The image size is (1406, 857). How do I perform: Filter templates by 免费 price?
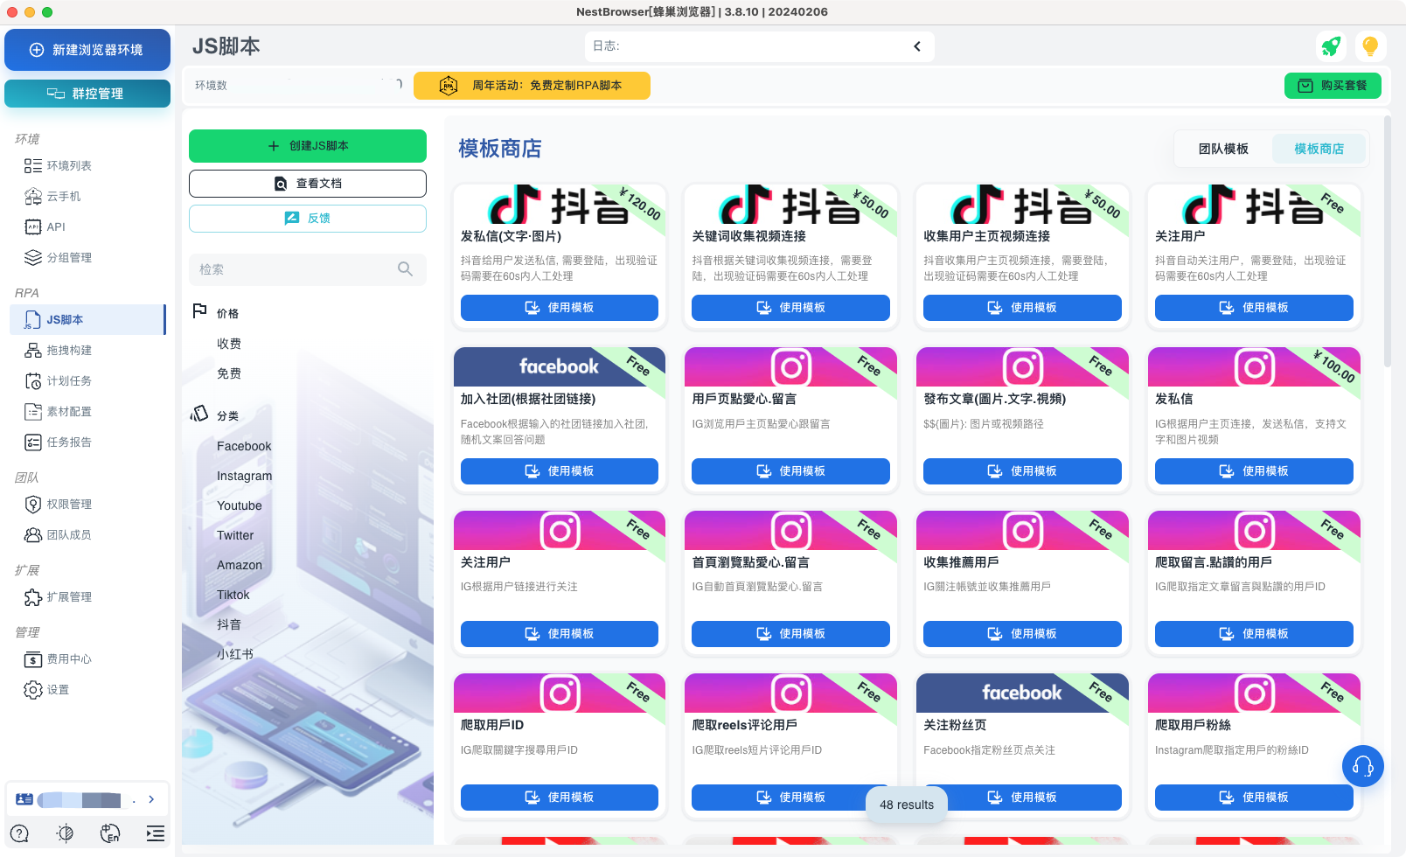[229, 373]
